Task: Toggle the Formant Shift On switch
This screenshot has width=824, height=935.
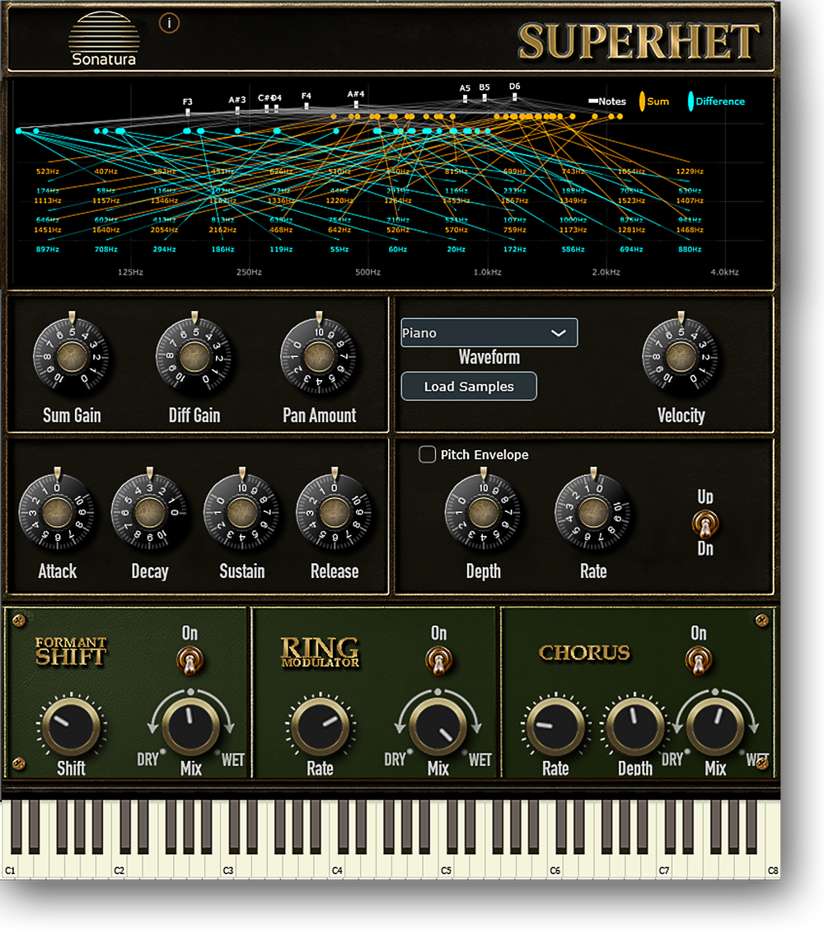Action: [x=190, y=660]
